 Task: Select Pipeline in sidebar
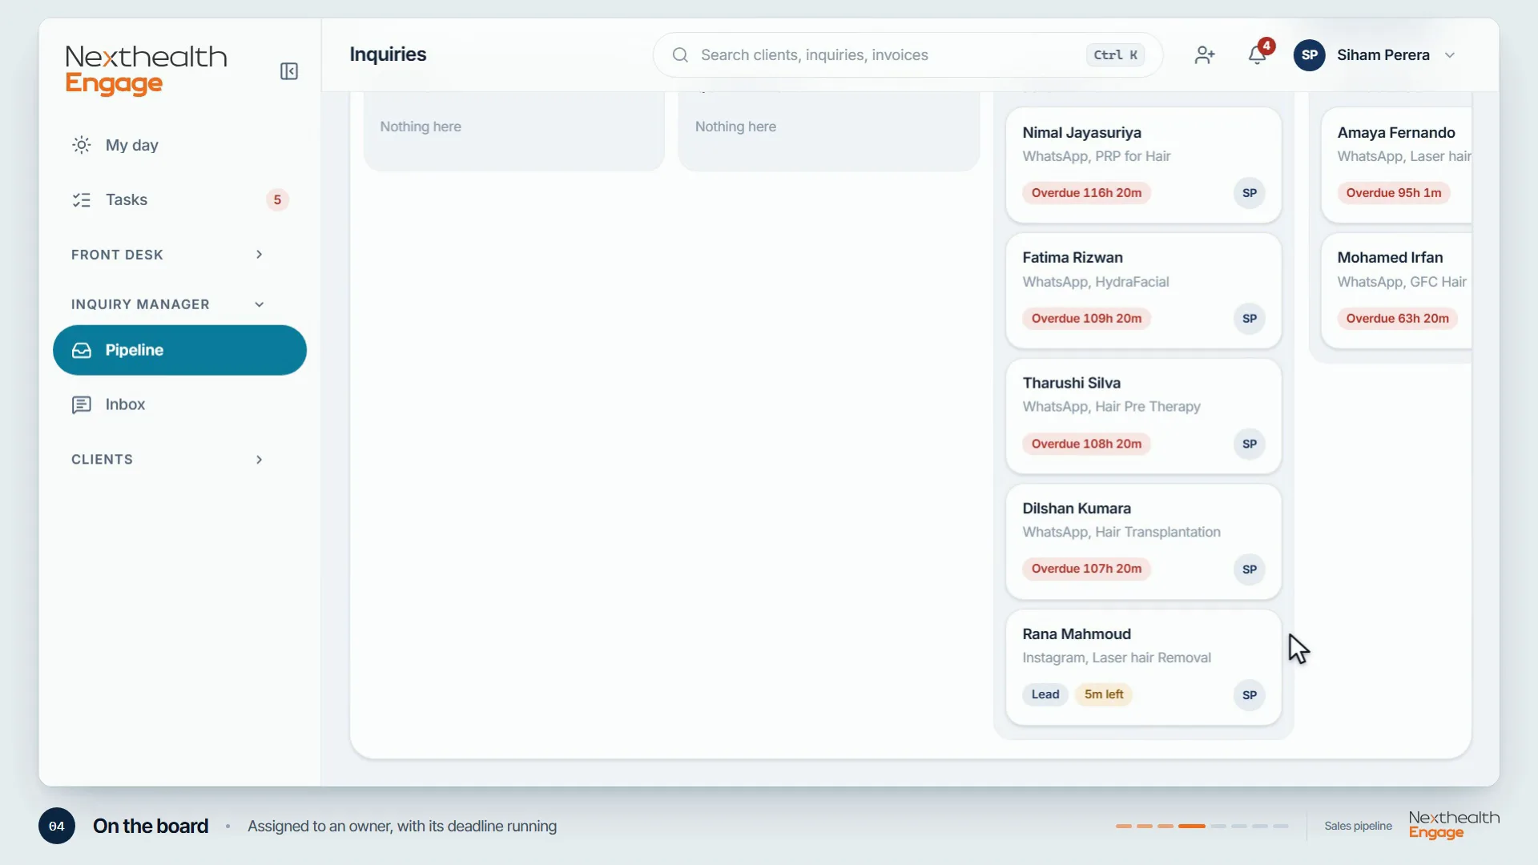(x=179, y=350)
